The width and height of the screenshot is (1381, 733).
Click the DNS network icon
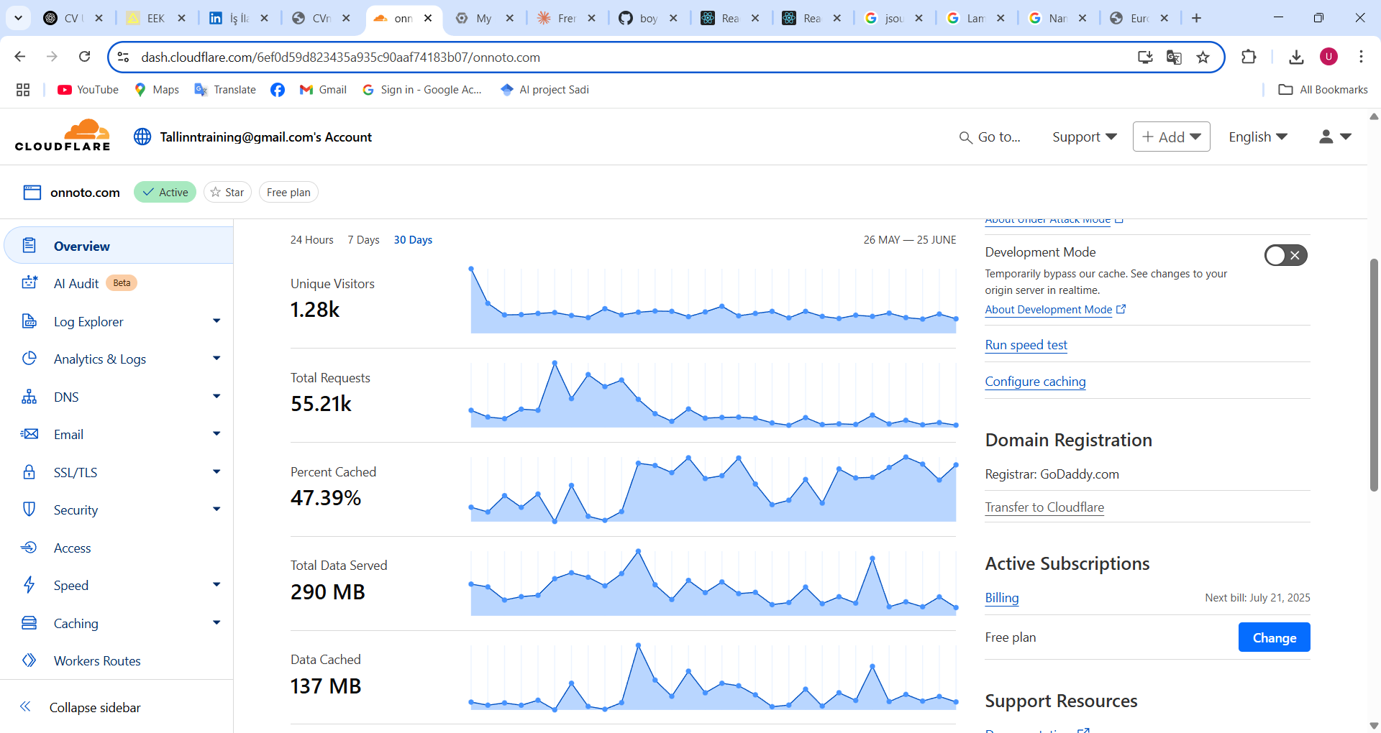[29, 397]
